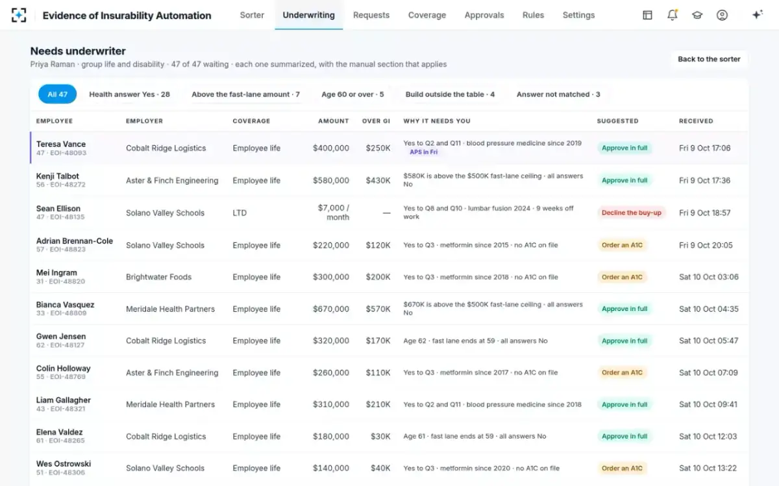Image resolution: width=779 pixels, height=486 pixels.
Task: Click Order an A1C for Adrian Brennan-Cole
Action: click(x=622, y=245)
